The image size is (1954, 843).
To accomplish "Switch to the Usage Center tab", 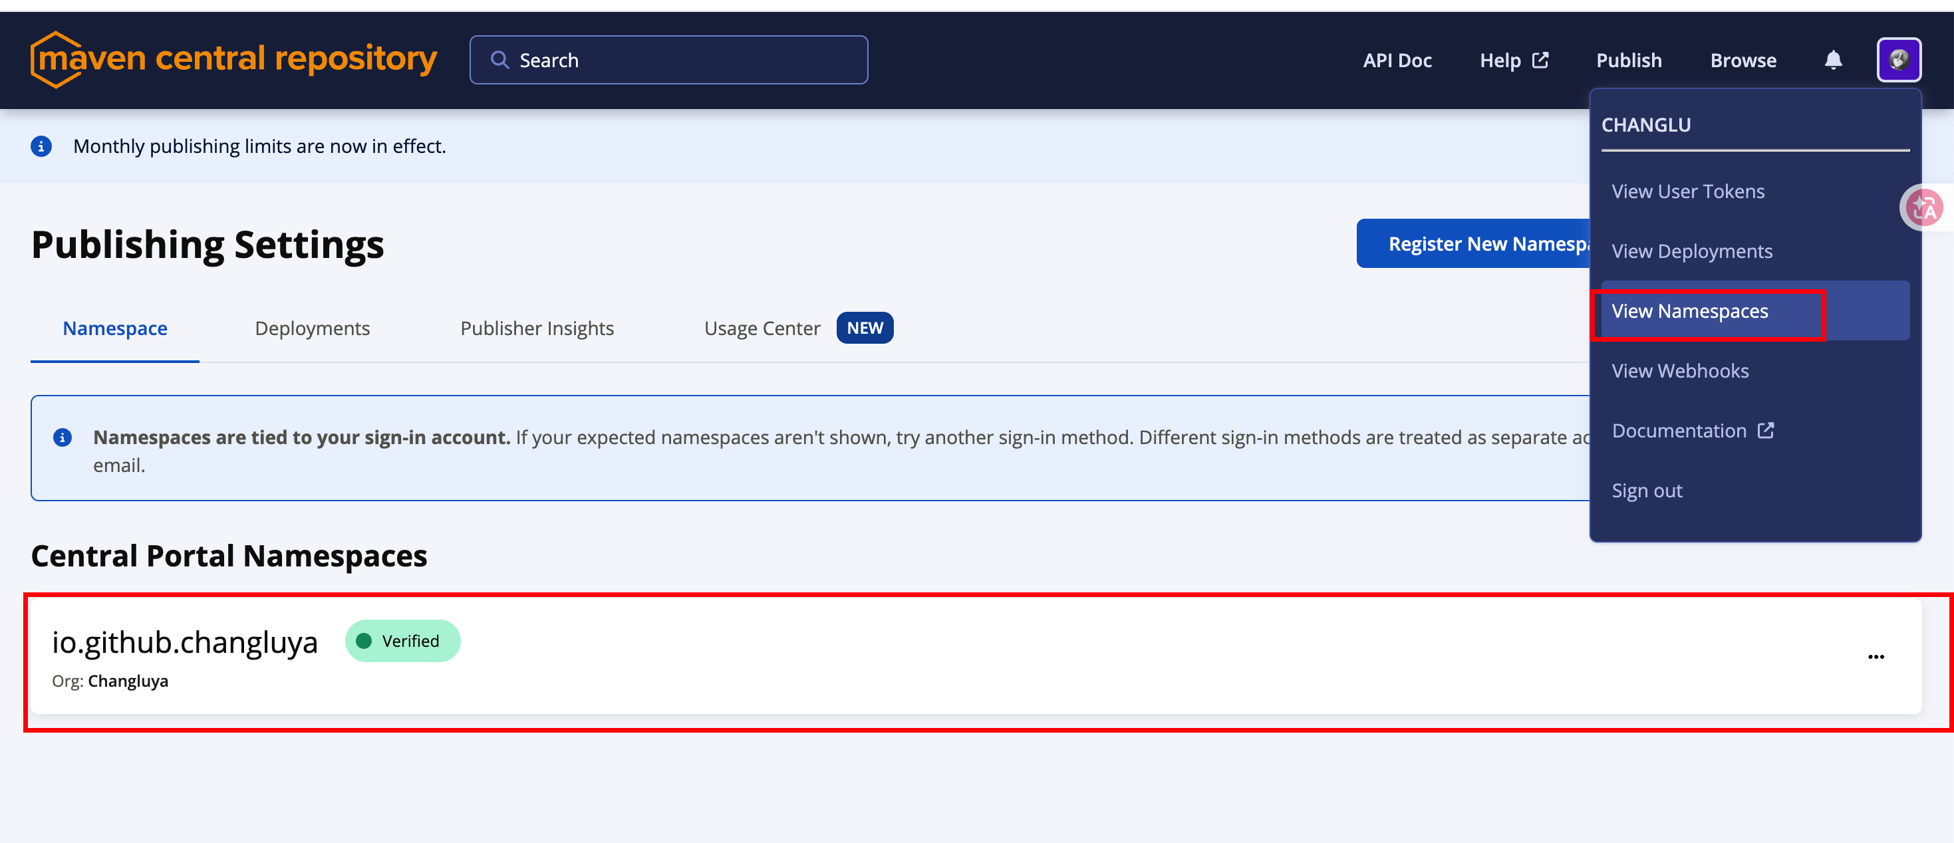I will [762, 328].
